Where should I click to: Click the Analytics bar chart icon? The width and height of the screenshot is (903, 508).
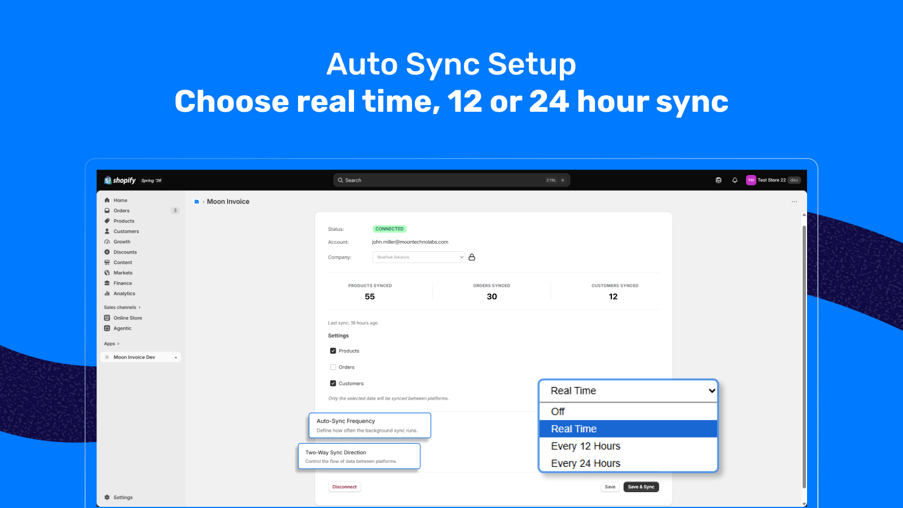[107, 294]
